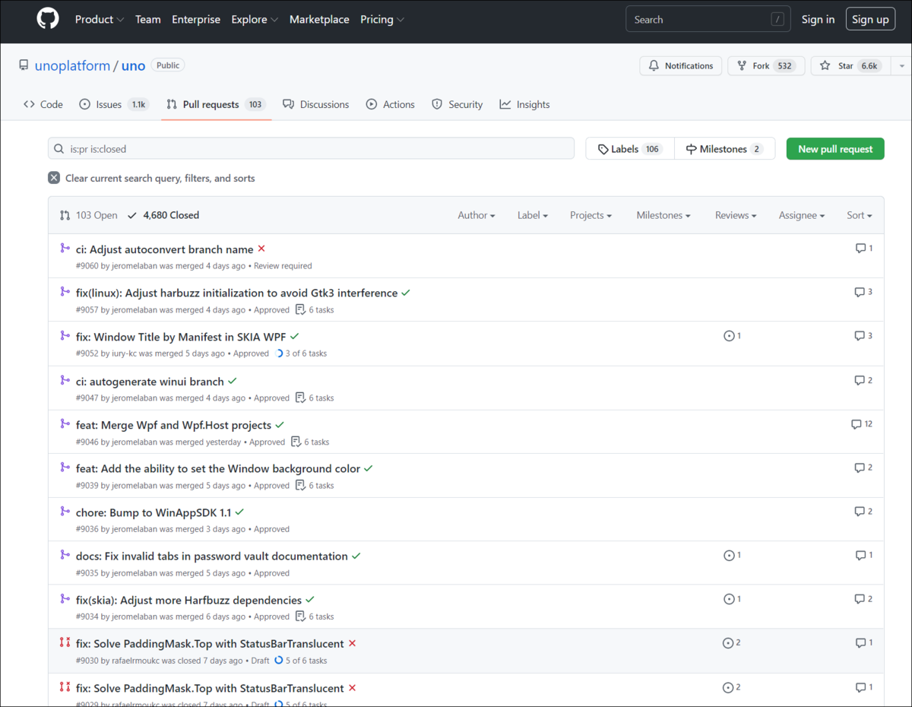Switch to the Code tab
The width and height of the screenshot is (912, 707).
(x=43, y=104)
